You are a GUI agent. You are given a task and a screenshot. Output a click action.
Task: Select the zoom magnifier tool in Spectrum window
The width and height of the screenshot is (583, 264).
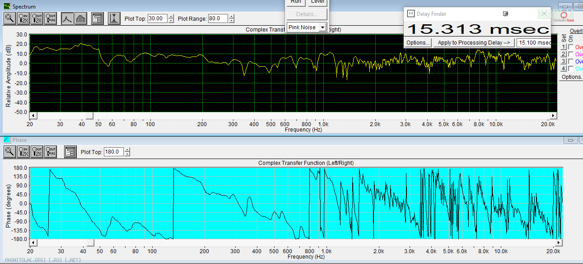9,18
